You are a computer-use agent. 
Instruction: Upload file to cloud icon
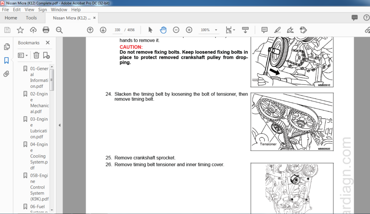[x=33, y=30]
